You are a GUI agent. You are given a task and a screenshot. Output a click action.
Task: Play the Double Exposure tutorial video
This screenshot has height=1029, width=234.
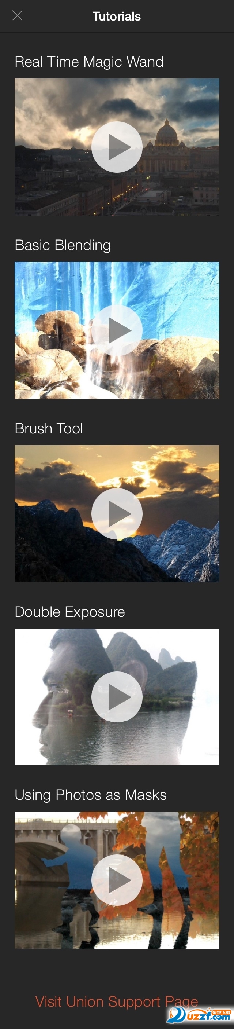pyautogui.click(x=117, y=697)
